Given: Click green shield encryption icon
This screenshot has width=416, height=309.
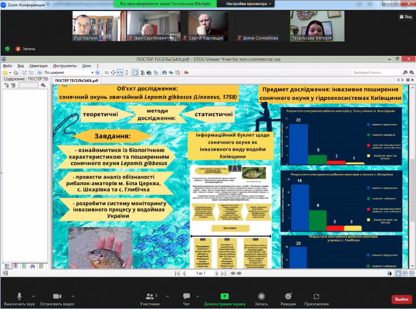Looking at the screenshot, I should [x=8, y=49].
